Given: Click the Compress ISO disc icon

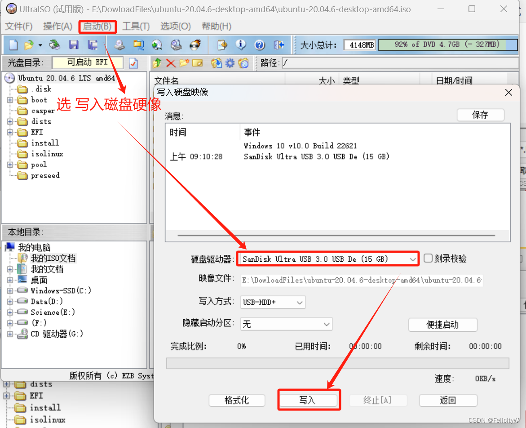Looking at the screenshot, I should click(157, 45).
